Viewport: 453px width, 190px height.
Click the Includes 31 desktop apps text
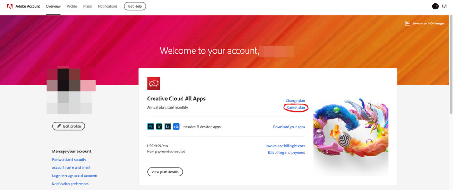(202, 127)
